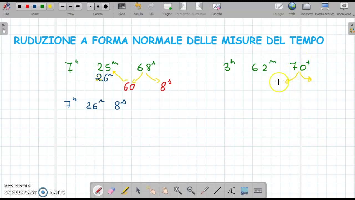Set the medium Tratto line width

[x=70, y=6]
